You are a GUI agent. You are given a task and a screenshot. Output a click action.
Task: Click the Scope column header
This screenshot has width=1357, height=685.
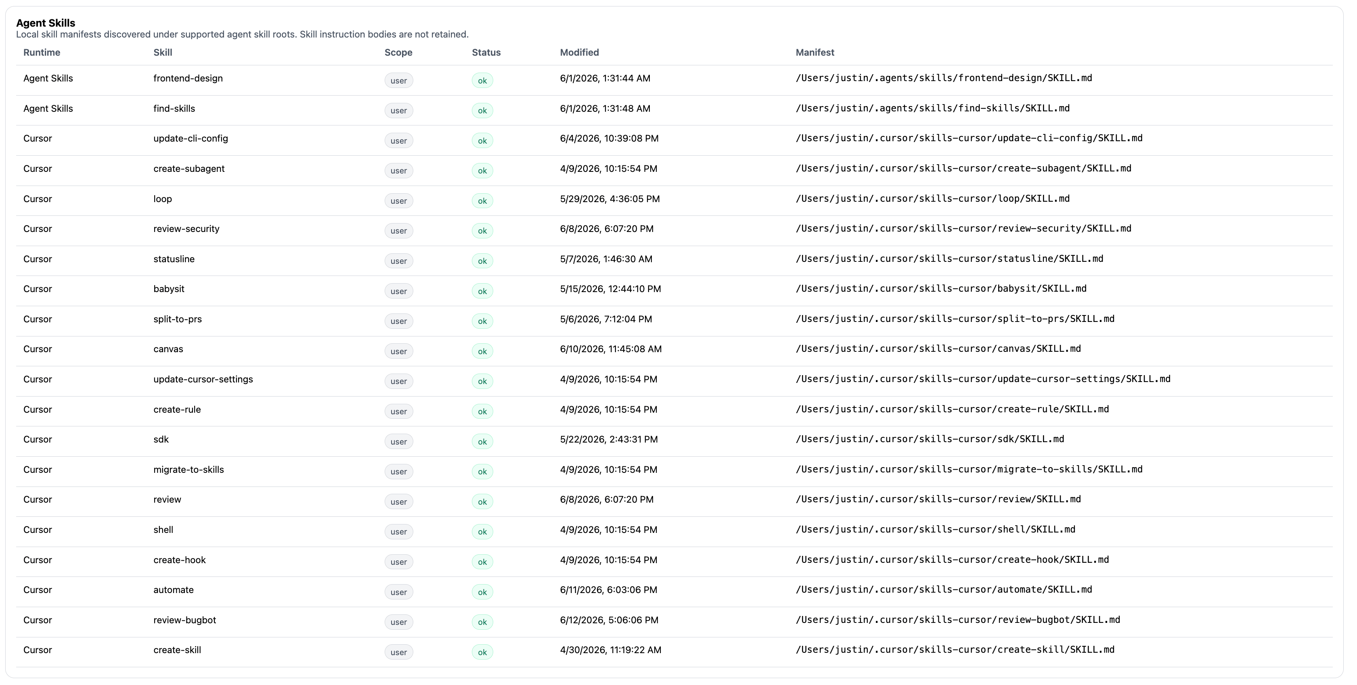[398, 53]
